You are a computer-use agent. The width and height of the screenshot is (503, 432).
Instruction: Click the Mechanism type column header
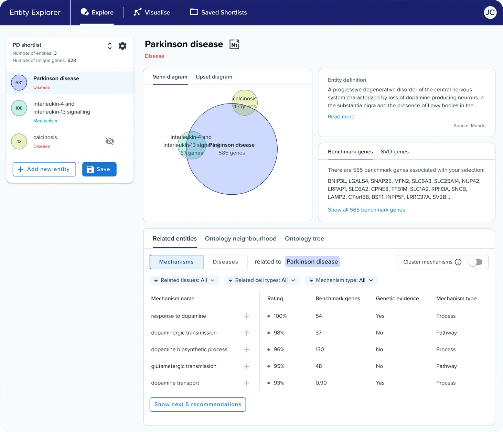click(x=456, y=299)
